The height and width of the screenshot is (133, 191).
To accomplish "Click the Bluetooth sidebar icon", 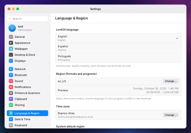I will [11, 75].
